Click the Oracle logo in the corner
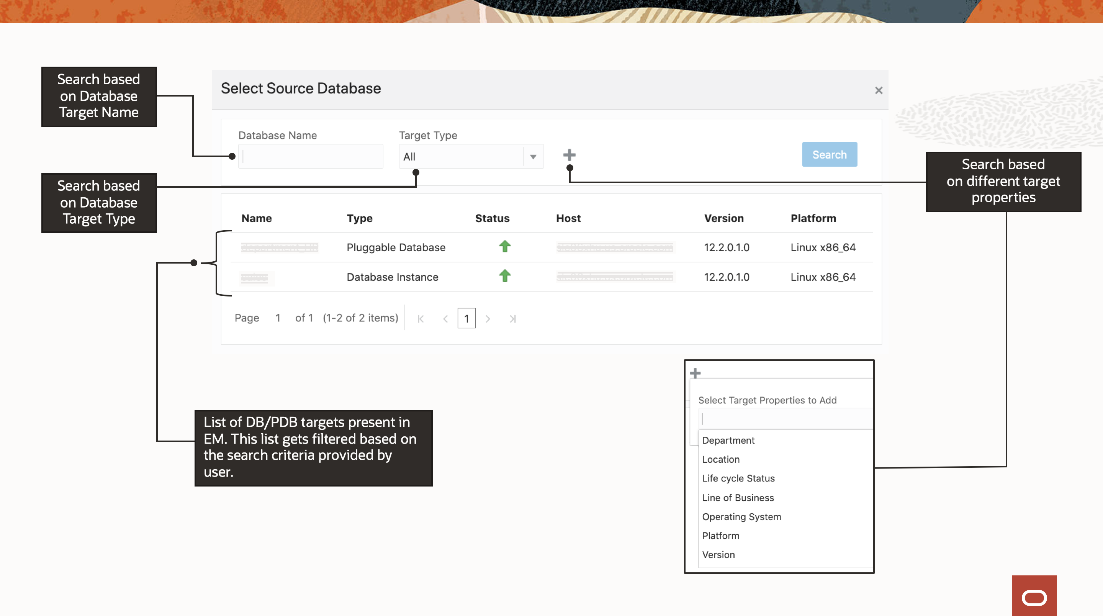1103x616 pixels. pos(1034,597)
